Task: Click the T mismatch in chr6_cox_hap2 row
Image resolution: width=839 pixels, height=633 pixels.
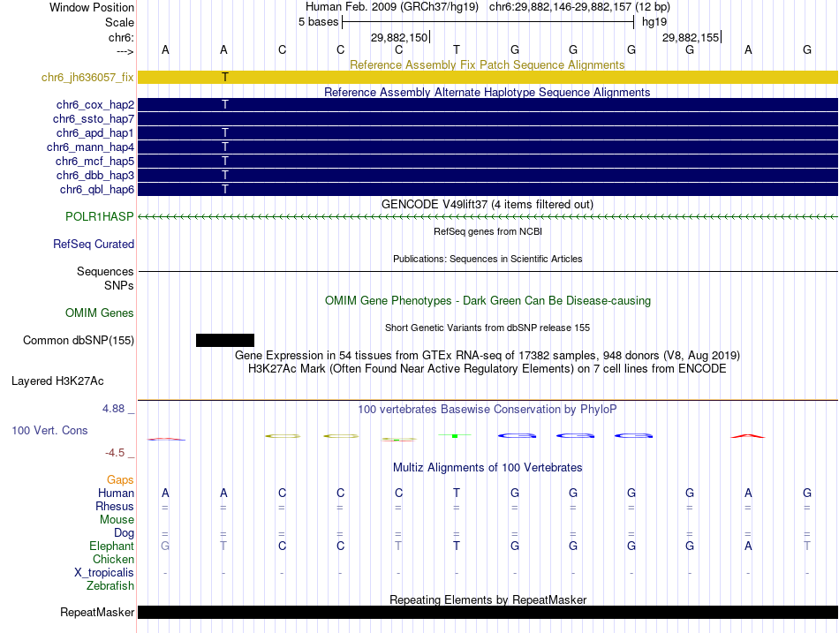Action: click(x=225, y=105)
